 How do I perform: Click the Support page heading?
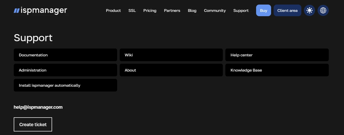33,38
